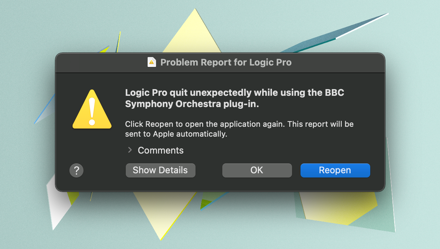
Task: Click the Comments label text
Action: 161,150
